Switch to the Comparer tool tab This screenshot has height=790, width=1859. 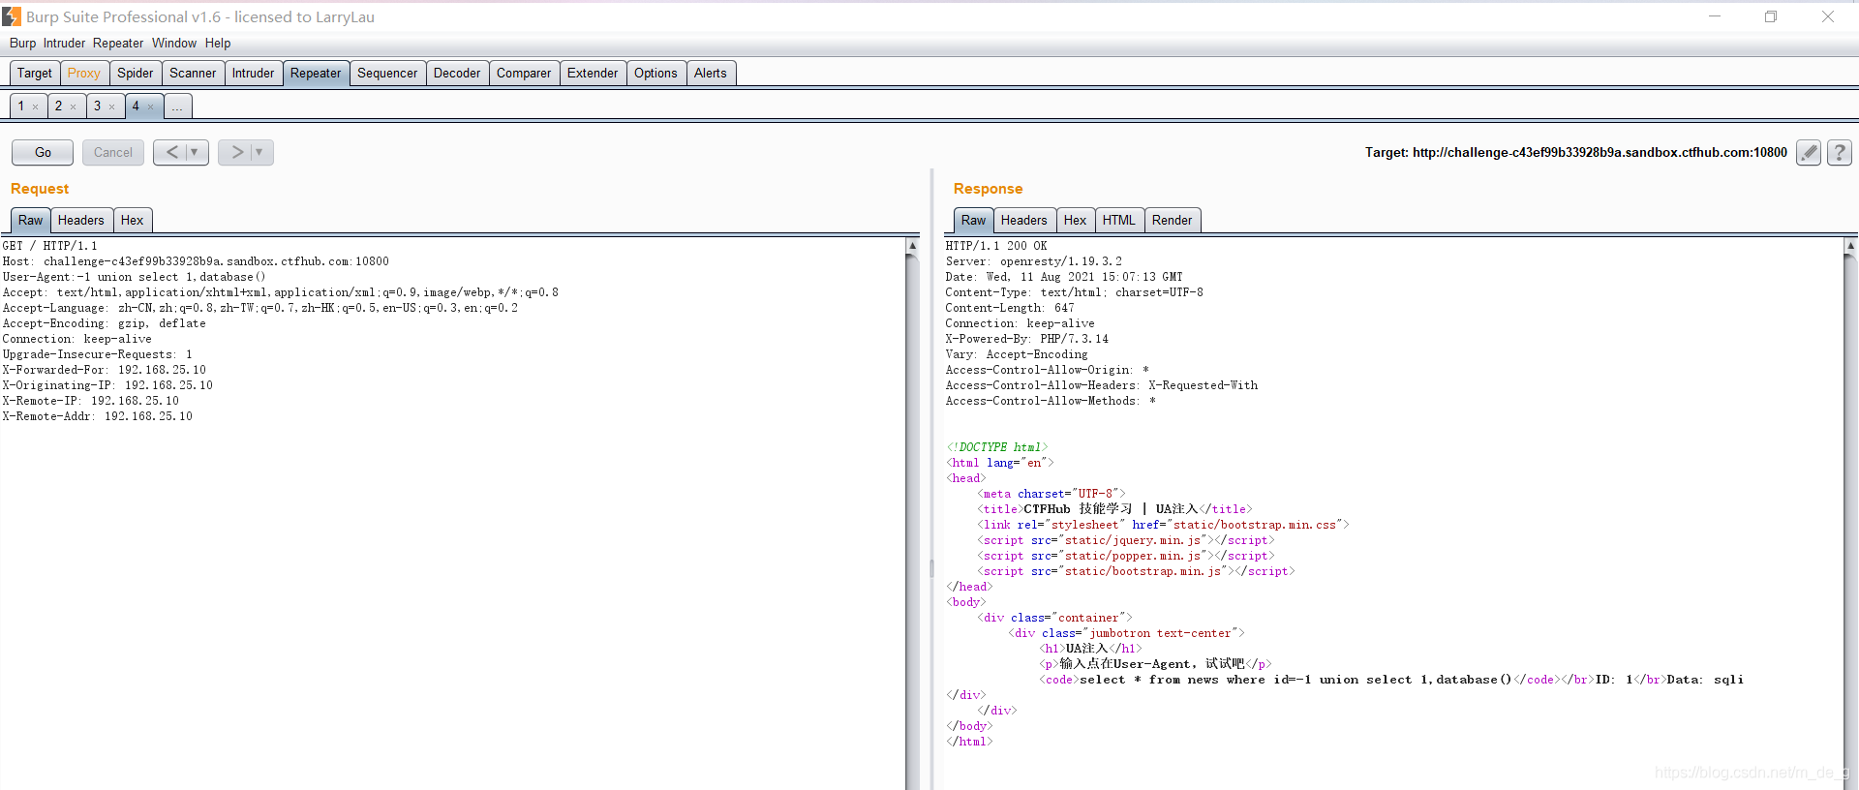click(524, 73)
